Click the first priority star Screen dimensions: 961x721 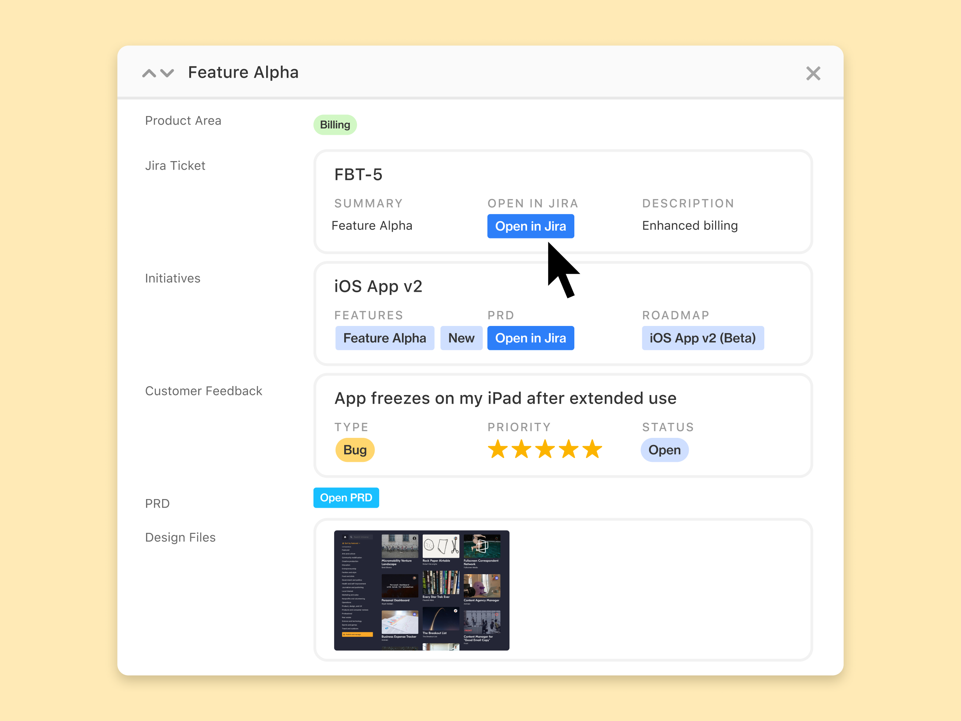click(497, 449)
